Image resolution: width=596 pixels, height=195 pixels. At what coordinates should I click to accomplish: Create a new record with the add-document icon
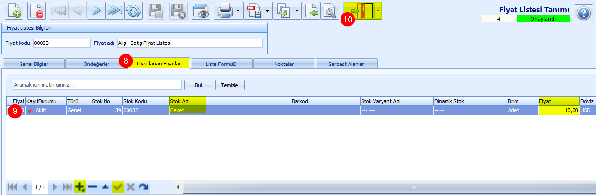click(14, 10)
